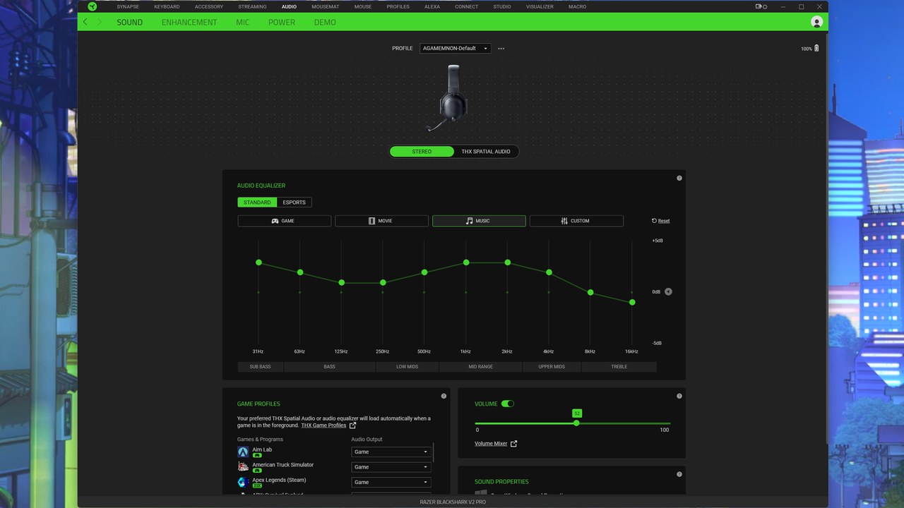The width and height of the screenshot is (904, 508).
Task: Select Standard equalizer mode
Action: (257, 202)
